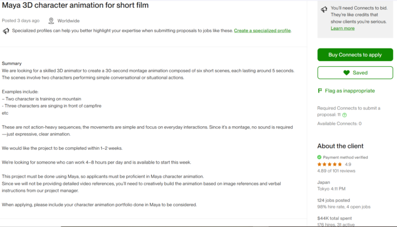
Task: Click the heart icon on the Saved button
Action: pyautogui.click(x=346, y=73)
